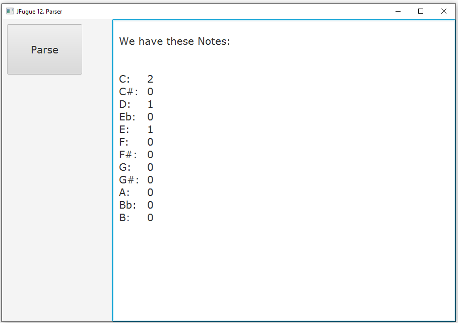Click the Eb: note count line
The height and width of the screenshot is (323, 458).
(136, 117)
